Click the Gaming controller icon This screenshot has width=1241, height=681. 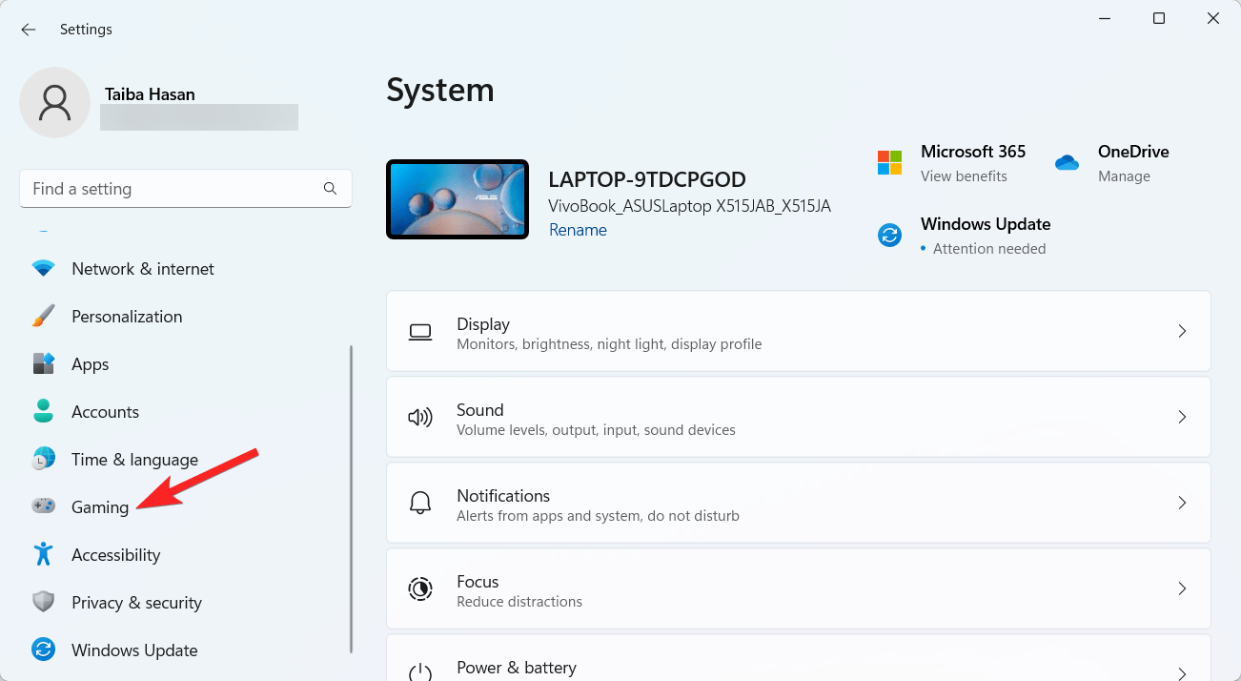[43, 506]
